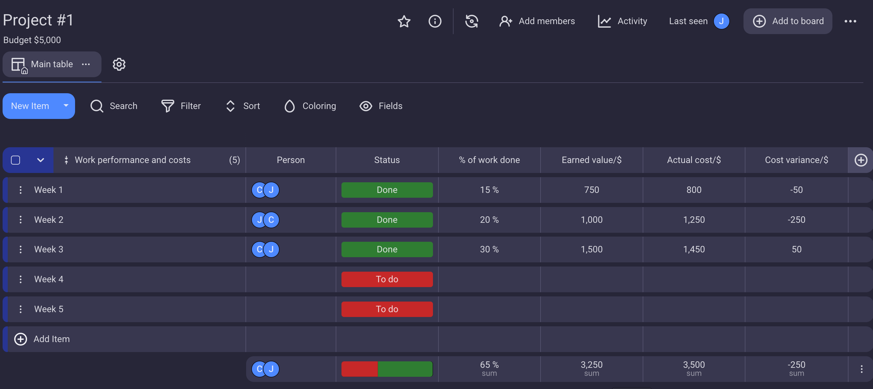The width and height of the screenshot is (873, 389).
Task: Click the Person column header
Action: 291,160
